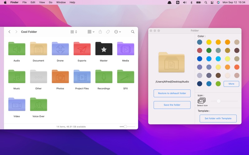The image size is (249, 155).
Task: Pick the brown color swatch
Action: [x=218, y=75]
